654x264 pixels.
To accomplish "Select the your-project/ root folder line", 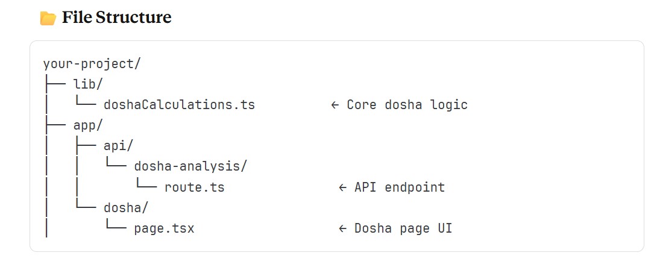I will coord(92,63).
